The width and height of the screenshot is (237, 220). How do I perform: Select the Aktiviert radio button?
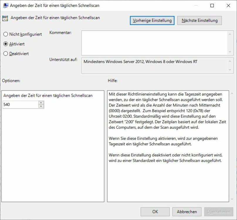pos(6,44)
